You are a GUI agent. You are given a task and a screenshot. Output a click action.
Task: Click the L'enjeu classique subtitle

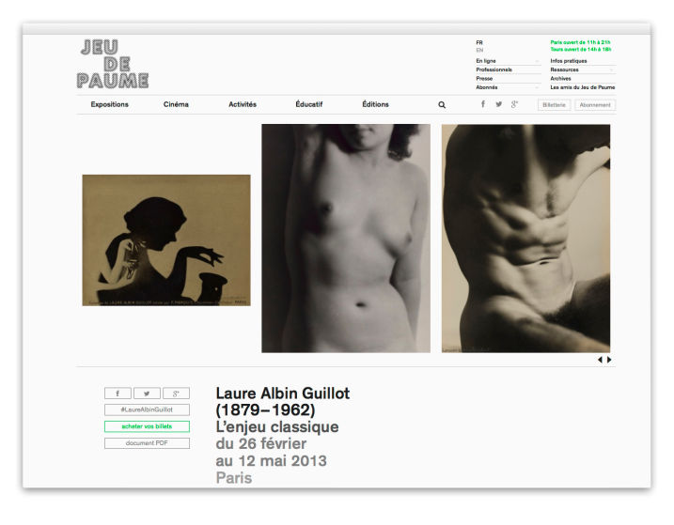(277, 426)
